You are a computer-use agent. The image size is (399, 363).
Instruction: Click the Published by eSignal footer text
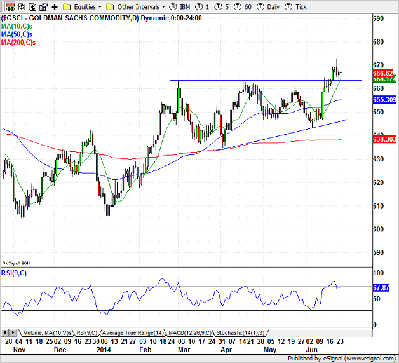click(342, 359)
